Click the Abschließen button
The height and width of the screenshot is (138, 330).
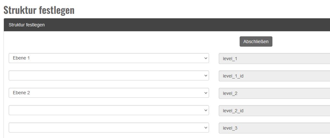256,41
